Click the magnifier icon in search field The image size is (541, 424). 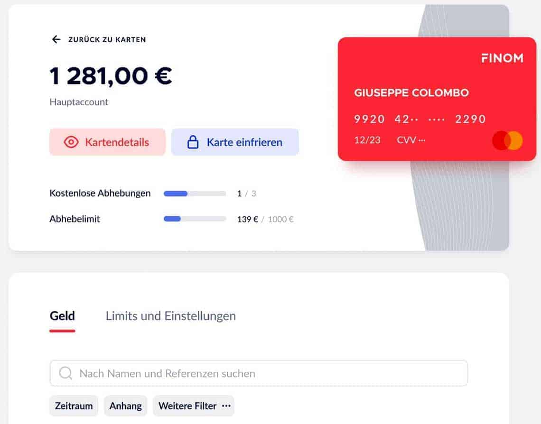65,373
